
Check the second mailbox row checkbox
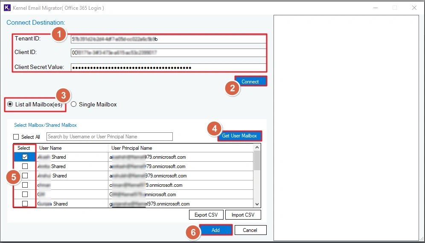(x=25, y=166)
